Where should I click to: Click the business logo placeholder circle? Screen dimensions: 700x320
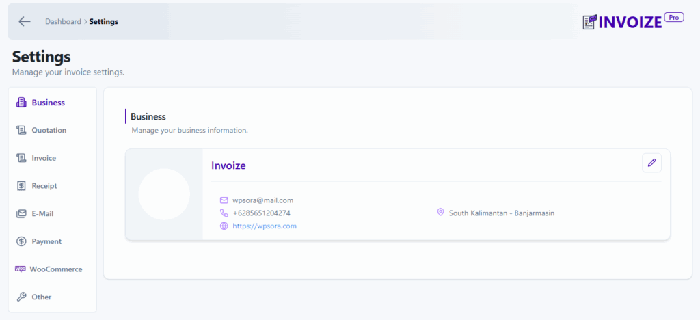point(164,194)
